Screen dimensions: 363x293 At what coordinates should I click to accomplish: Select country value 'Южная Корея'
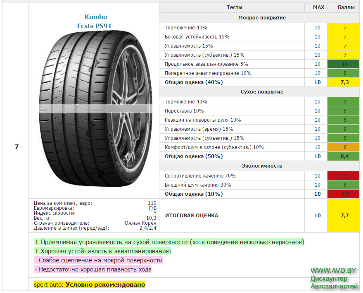pos(140,223)
